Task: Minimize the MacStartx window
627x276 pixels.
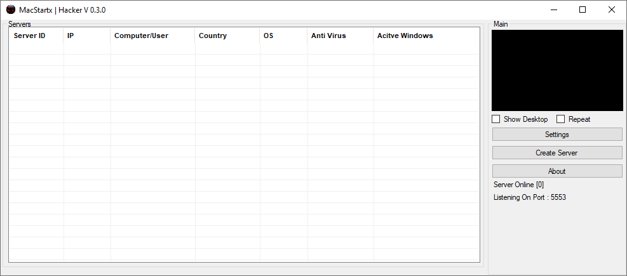Action: 554,10
